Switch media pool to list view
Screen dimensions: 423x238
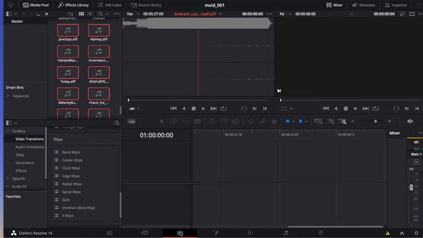tap(90, 14)
